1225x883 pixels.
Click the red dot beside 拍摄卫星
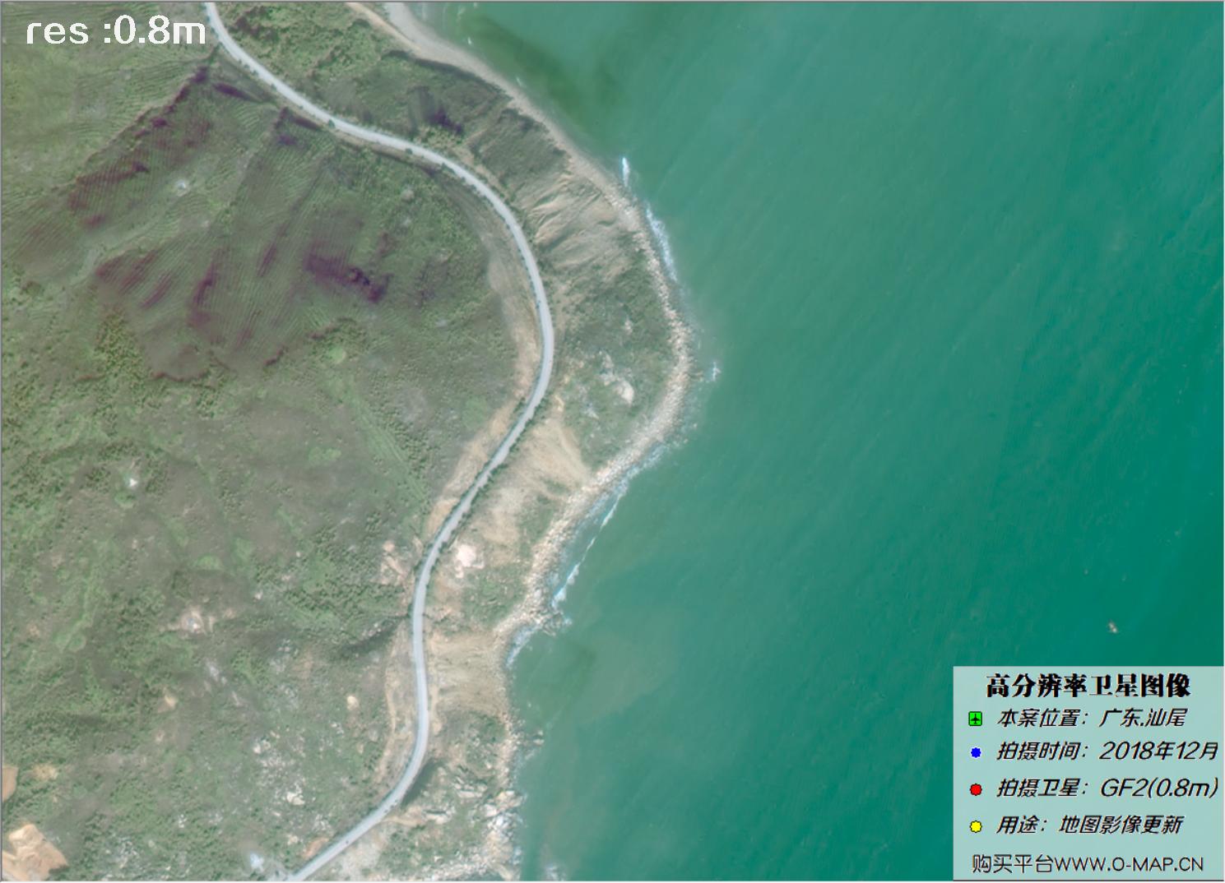click(x=976, y=789)
